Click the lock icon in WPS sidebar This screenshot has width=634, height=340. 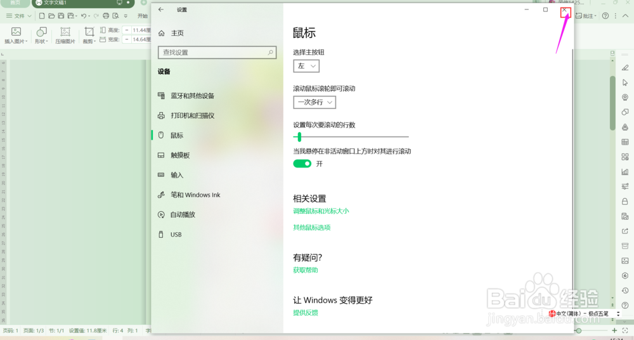tap(625, 201)
